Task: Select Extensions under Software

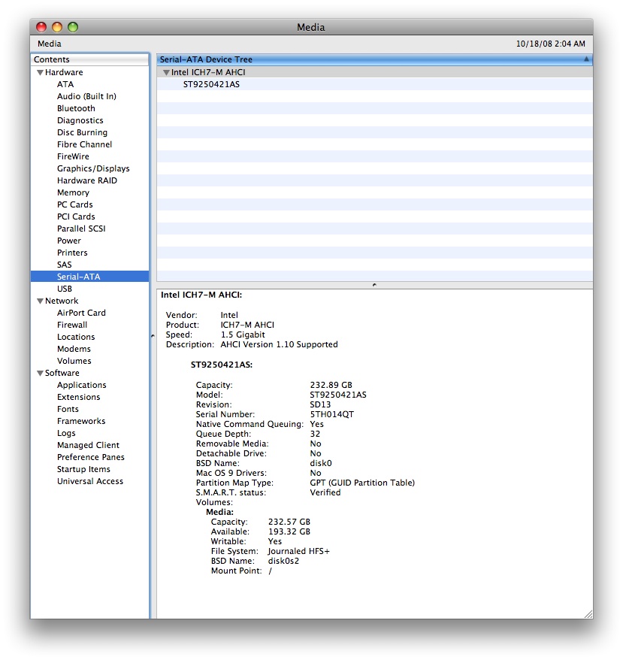Action: point(79,397)
